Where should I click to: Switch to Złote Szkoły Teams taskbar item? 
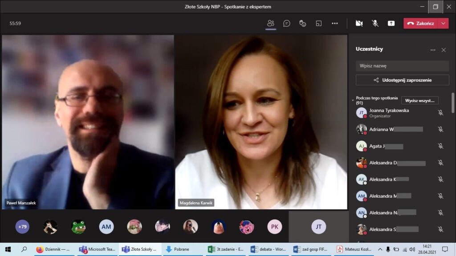coord(140,249)
